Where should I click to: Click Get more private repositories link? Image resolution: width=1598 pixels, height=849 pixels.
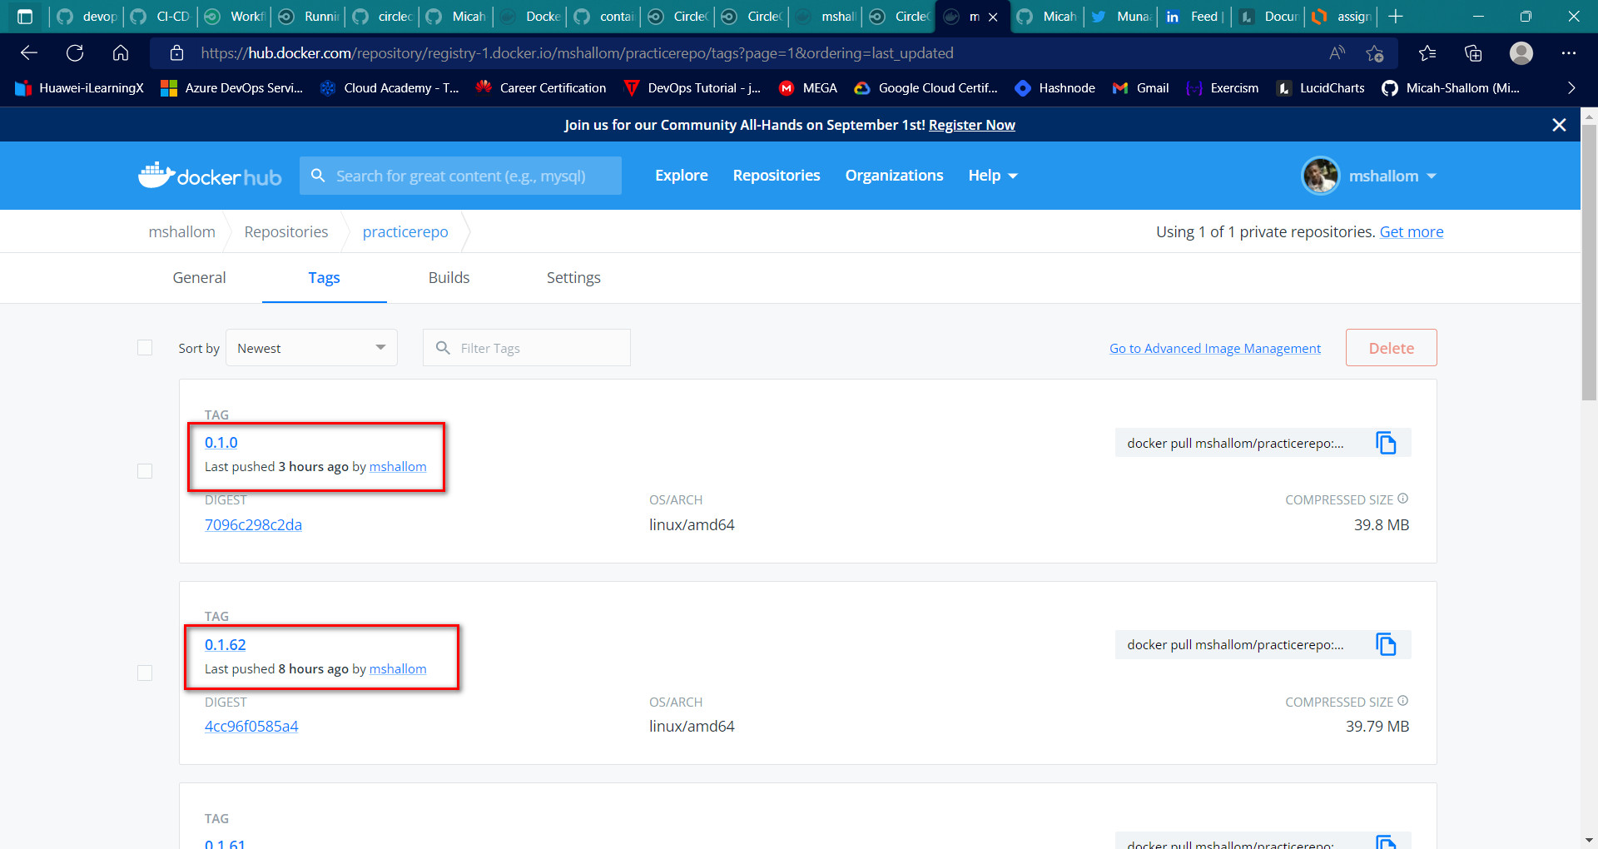coord(1412,231)
